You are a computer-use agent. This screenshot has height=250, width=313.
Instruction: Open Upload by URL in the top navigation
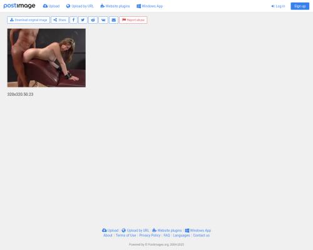pos(80,6)
